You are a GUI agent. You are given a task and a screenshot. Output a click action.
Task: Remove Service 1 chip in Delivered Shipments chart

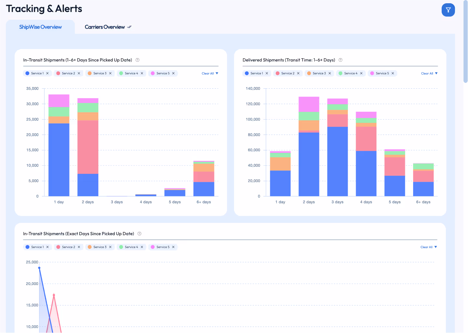point(267,73)
